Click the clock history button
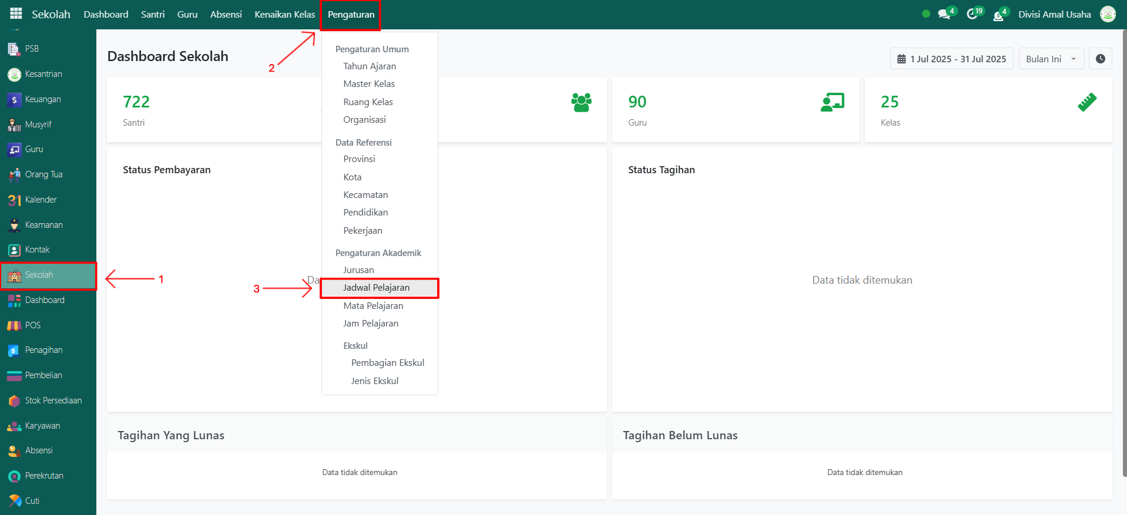This screenshot has width=1127, height=515. 1100,59
